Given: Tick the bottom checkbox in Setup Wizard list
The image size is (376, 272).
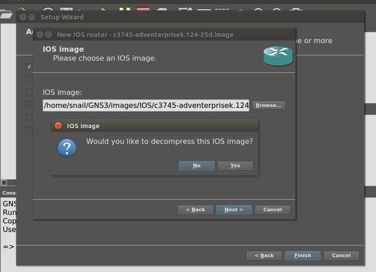Looking at the screenshot, I should point(29,130).
